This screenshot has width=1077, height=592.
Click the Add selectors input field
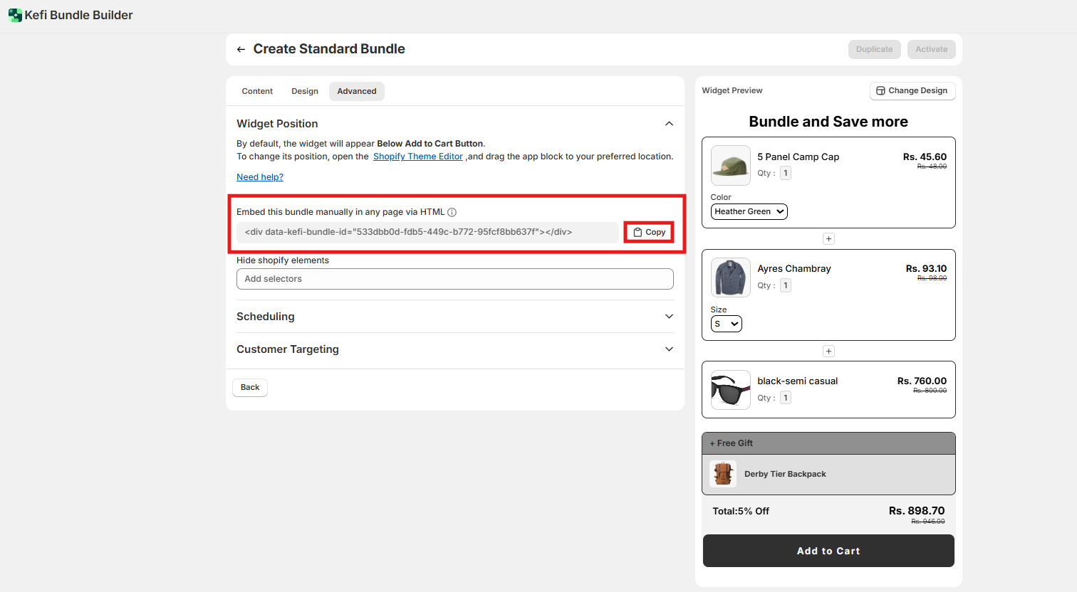click(x=454, y=279)
